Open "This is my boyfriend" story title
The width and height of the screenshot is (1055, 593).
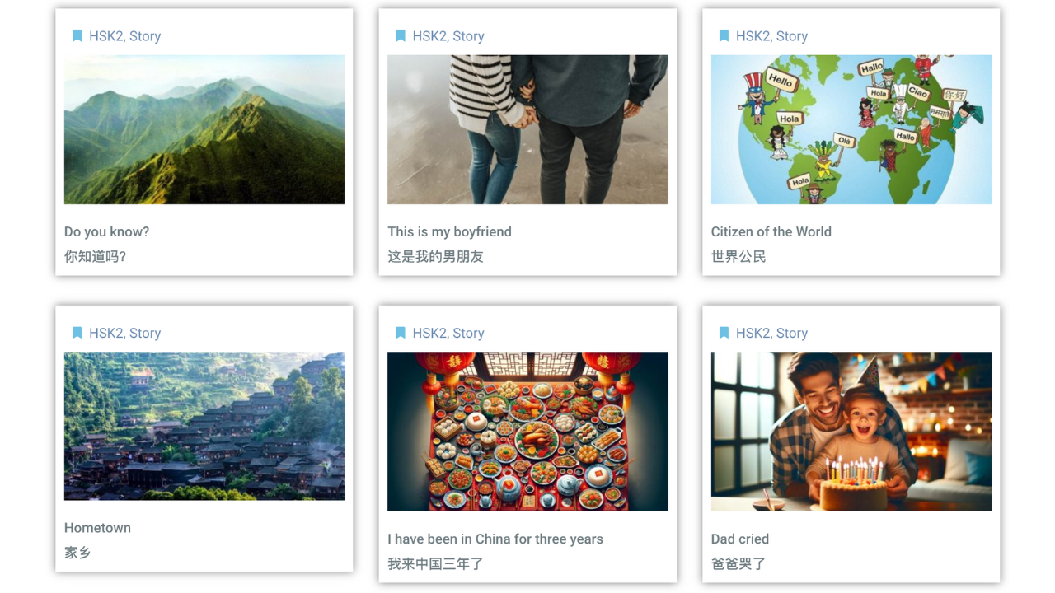click(x=449, y=231)
